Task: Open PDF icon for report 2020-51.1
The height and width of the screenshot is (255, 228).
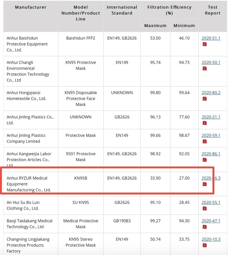Action: (x=205, y=44)
